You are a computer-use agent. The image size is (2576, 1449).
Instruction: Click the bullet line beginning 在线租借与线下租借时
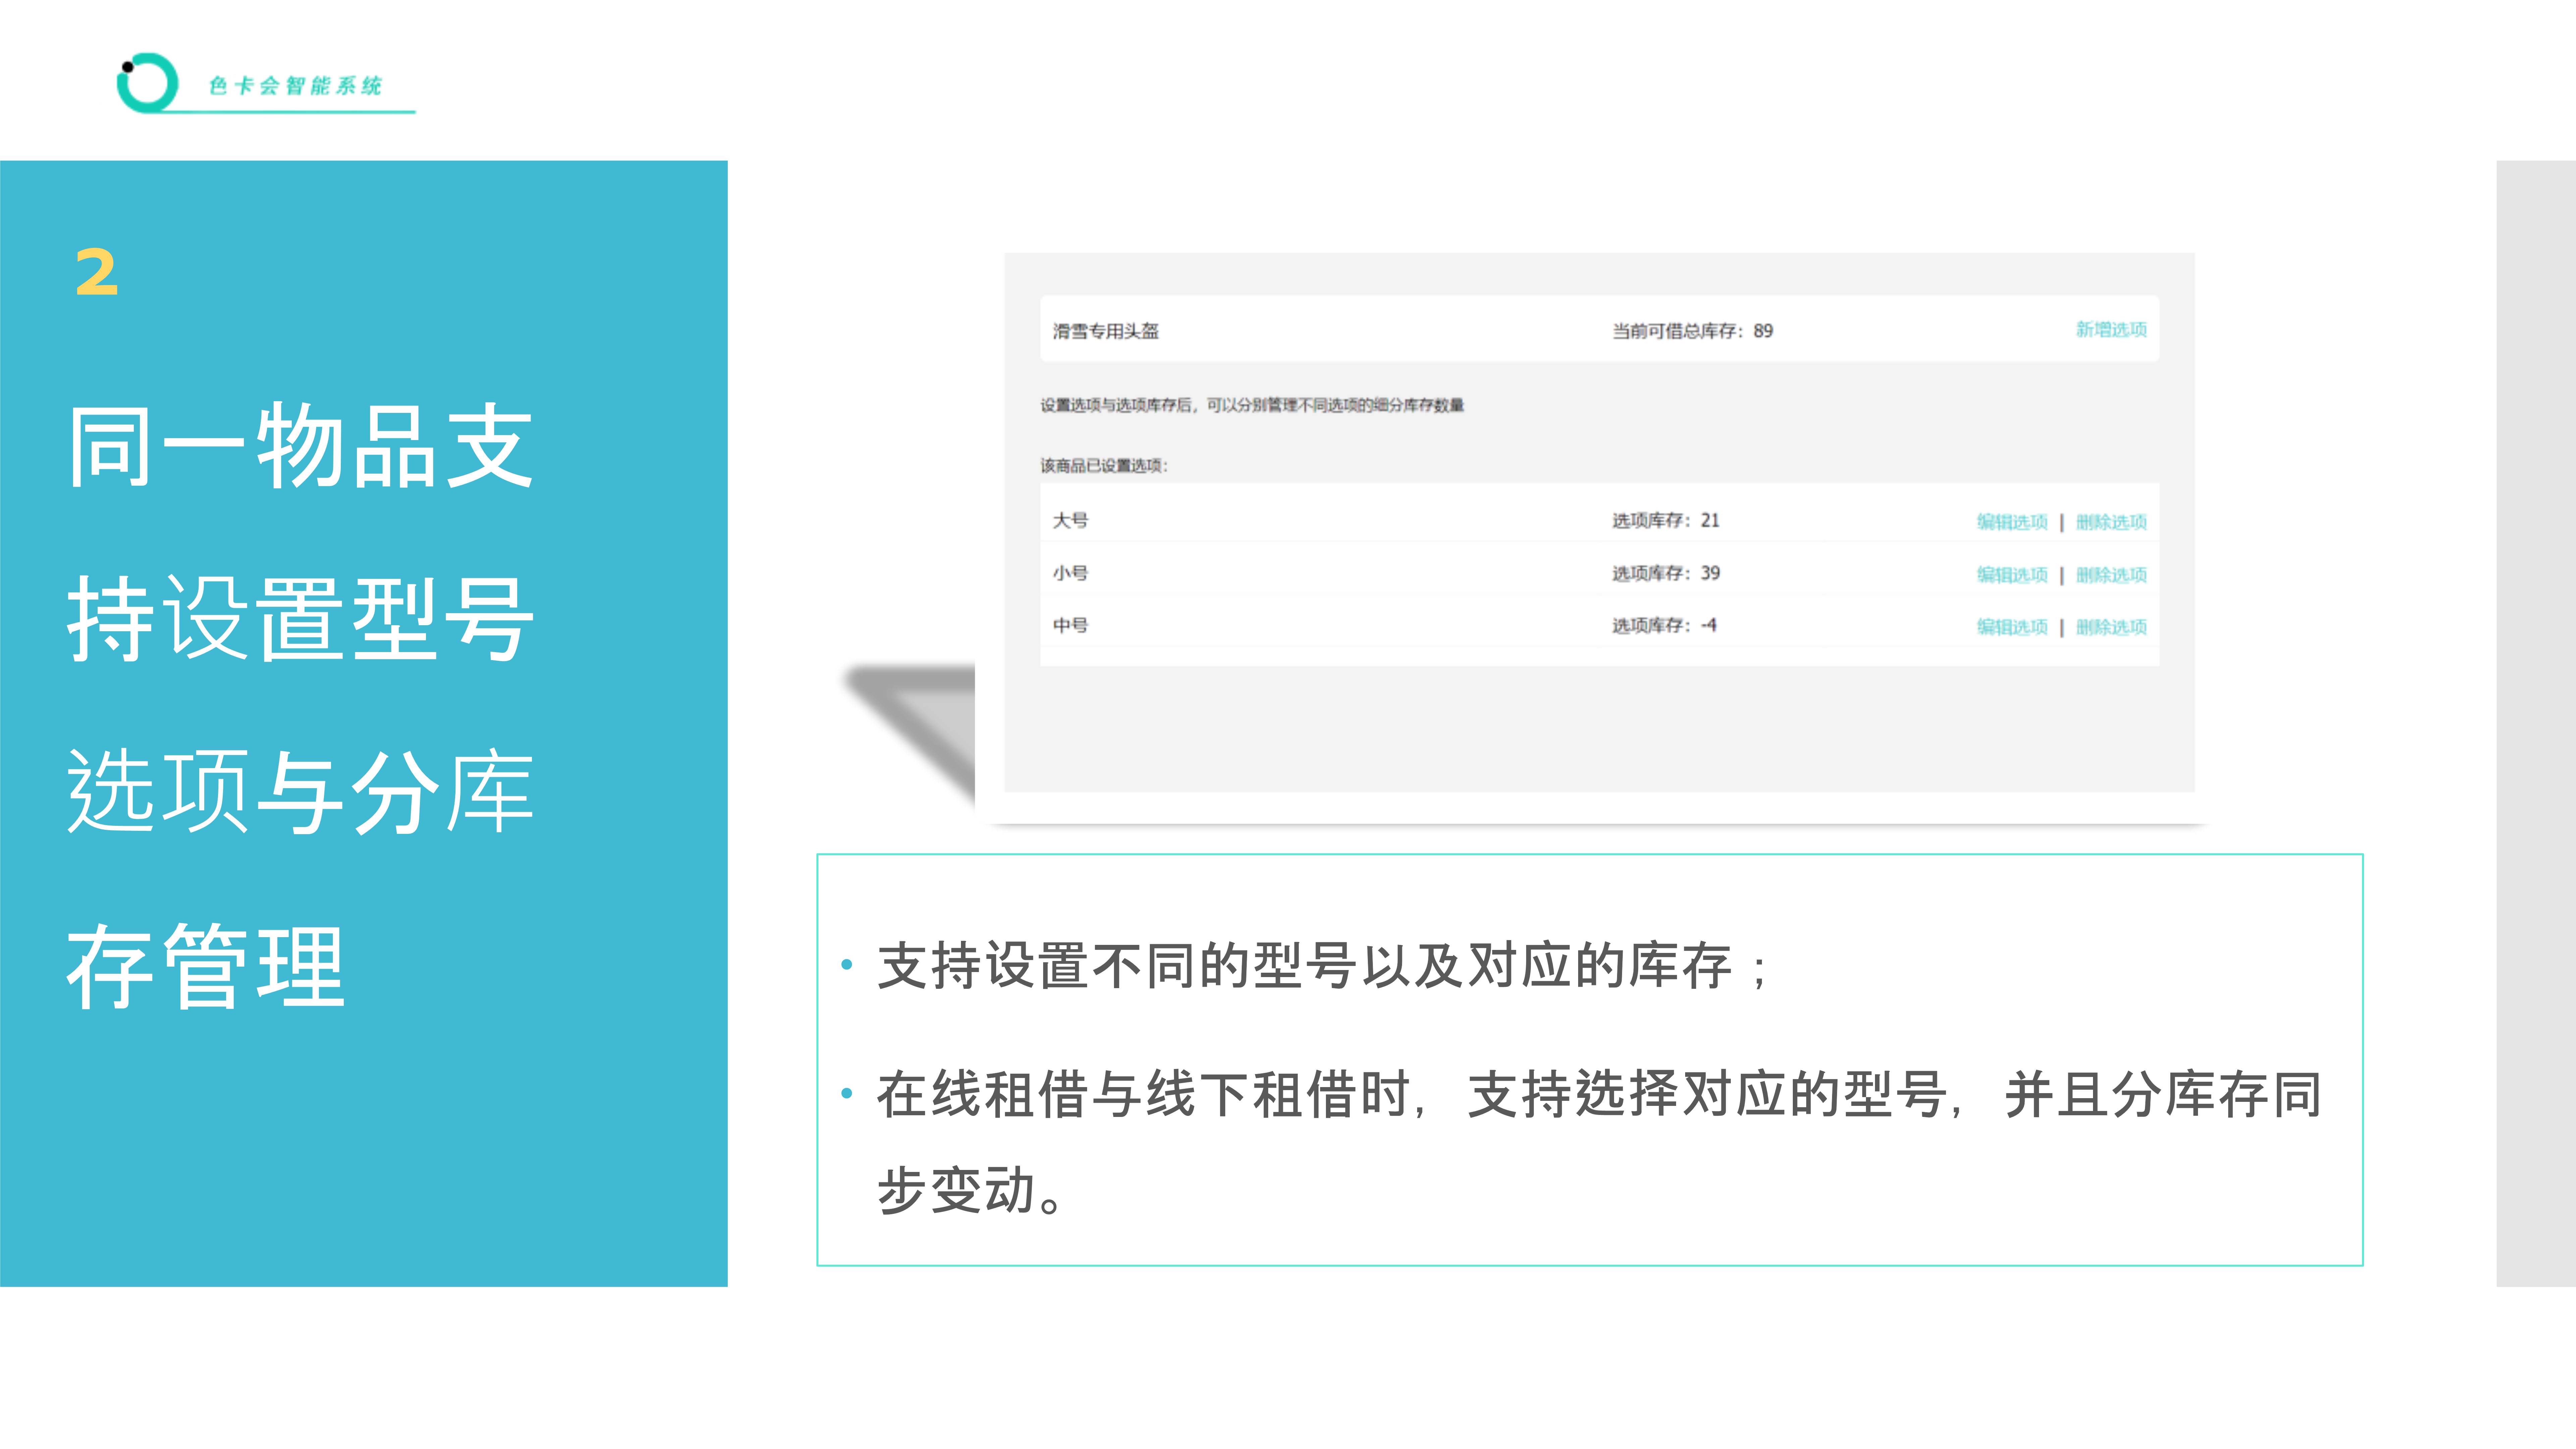tap(1599, 1094)
